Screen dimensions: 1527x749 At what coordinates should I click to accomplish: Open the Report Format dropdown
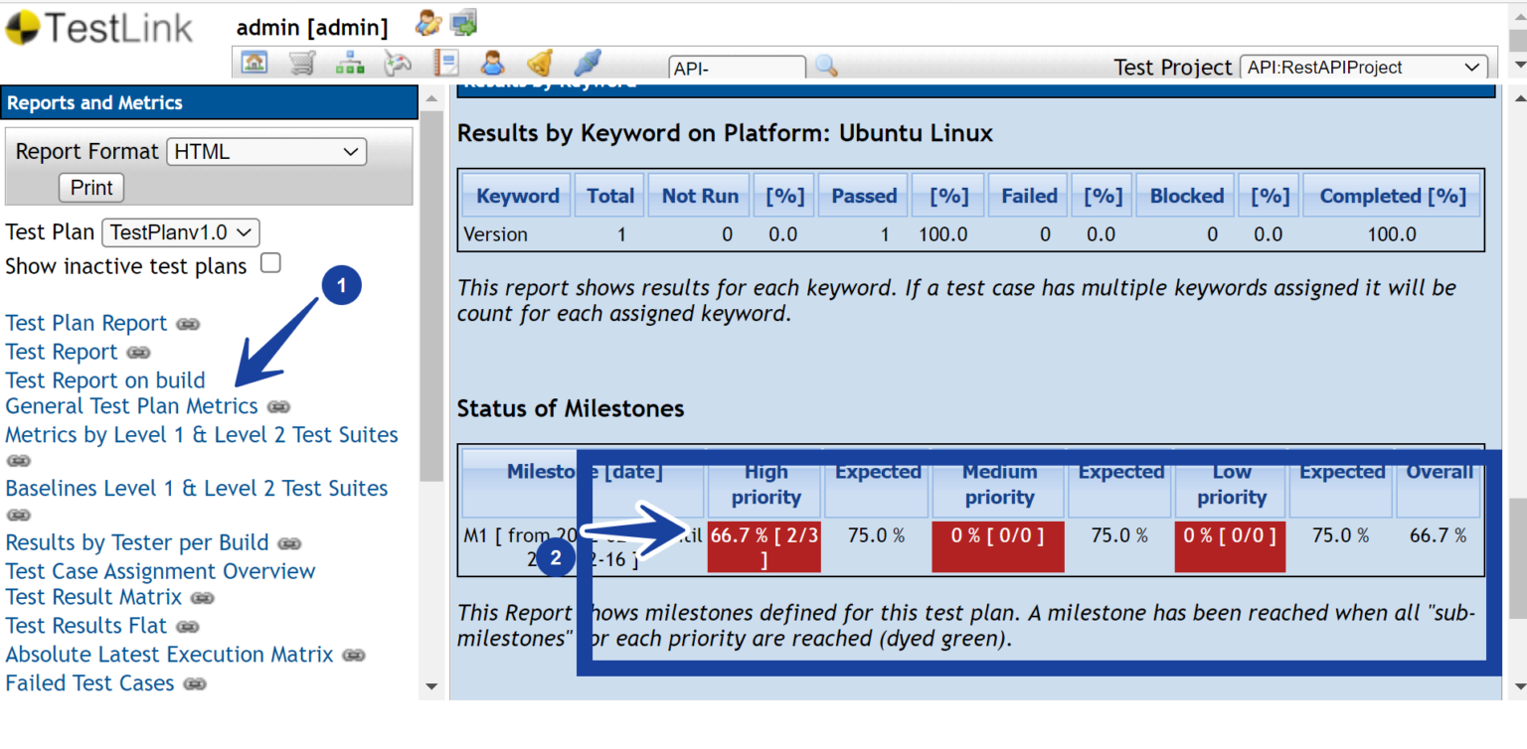click(x=265, y=151)
